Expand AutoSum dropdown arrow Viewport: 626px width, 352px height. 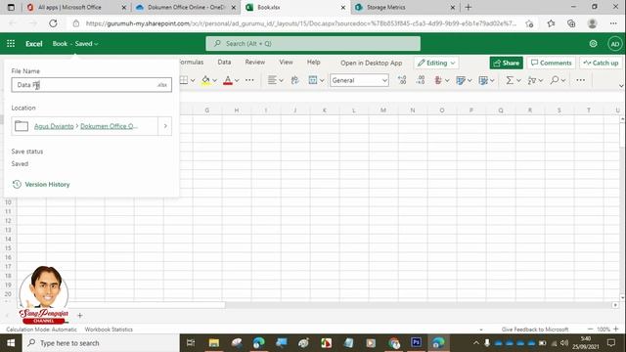point(518,80)
